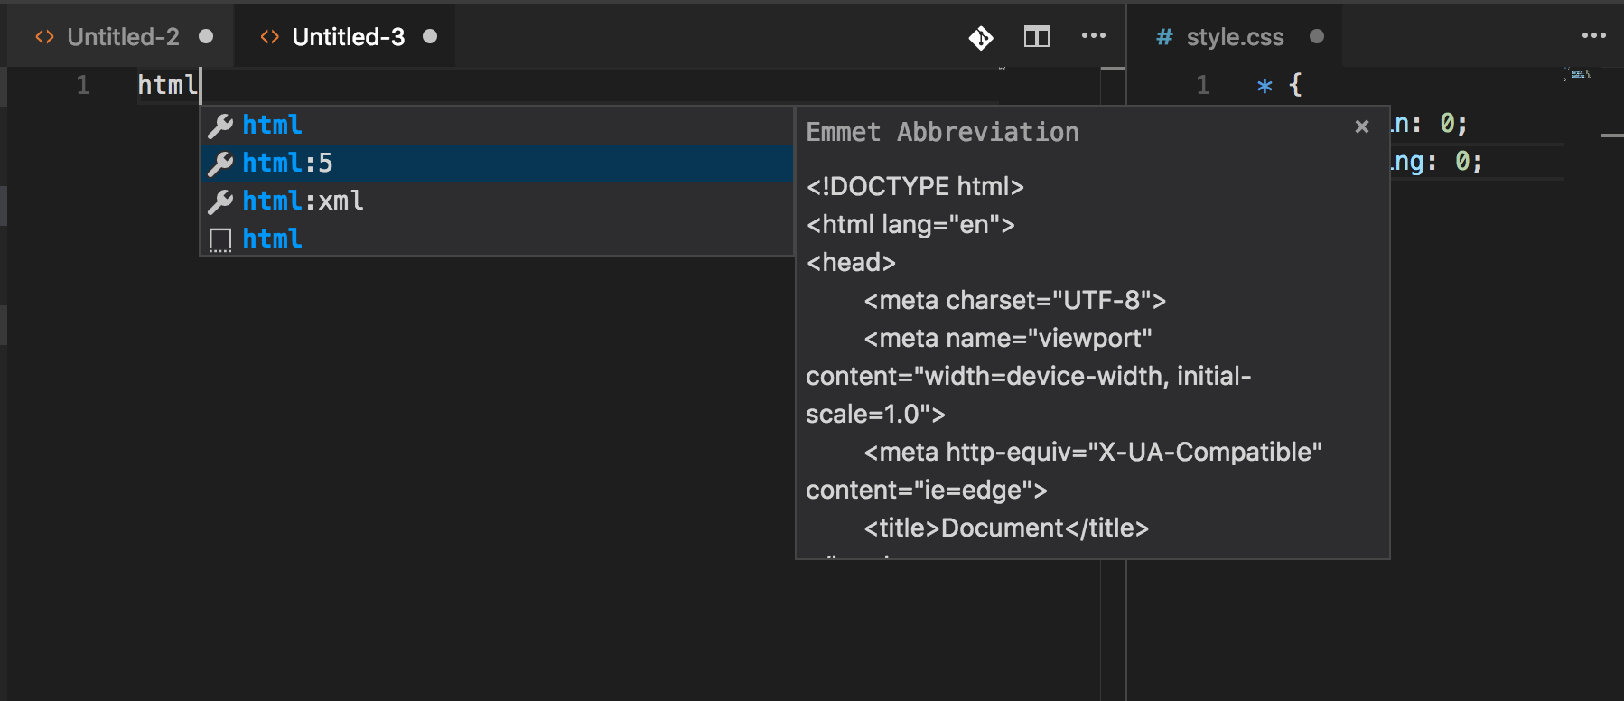Click the meta charset="UTF-8" preview line

point(1015,300)
